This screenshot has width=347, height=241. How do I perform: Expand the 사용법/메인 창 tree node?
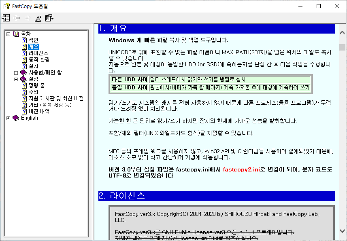click(16, 73)
